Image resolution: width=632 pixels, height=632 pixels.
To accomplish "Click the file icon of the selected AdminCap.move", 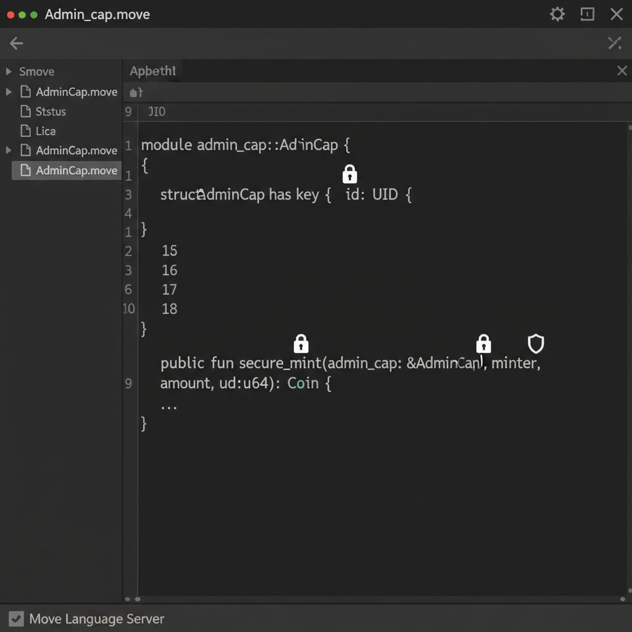I will click(x=25, y=170).
